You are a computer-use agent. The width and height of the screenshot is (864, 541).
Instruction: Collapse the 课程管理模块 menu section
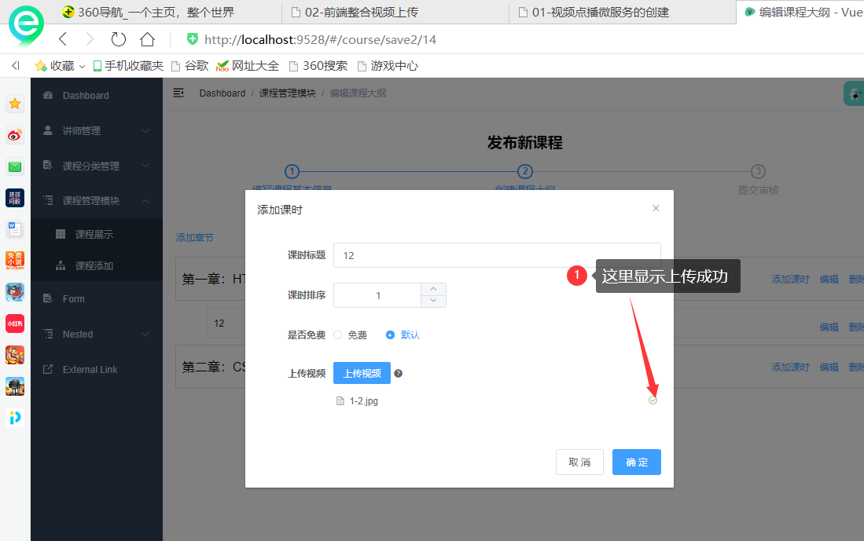pos(94,200)
